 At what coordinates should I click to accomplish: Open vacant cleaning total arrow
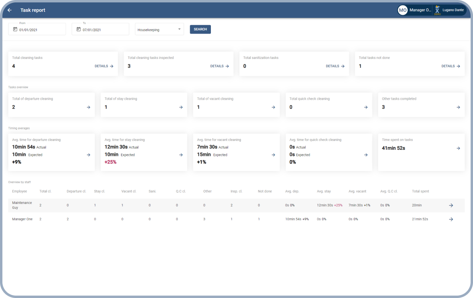click(273, 107)
